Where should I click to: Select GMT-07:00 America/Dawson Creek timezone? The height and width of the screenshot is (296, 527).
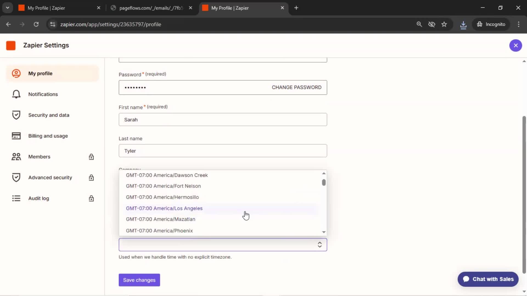(220, 175)
